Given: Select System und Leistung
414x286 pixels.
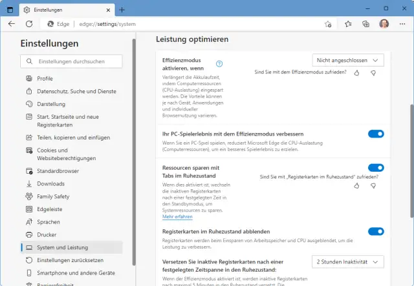Looking at the screenshot, I should tap(72, 247).
